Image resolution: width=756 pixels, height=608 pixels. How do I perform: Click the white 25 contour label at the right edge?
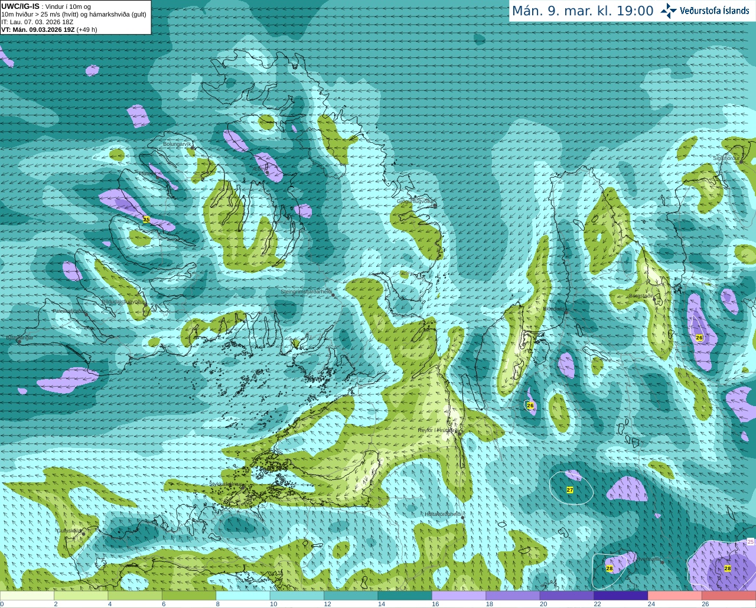click(x=751, y=541)
